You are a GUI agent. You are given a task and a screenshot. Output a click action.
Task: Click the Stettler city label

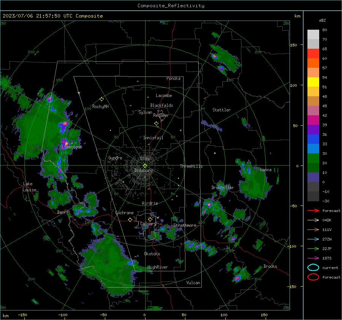[222, 110]
